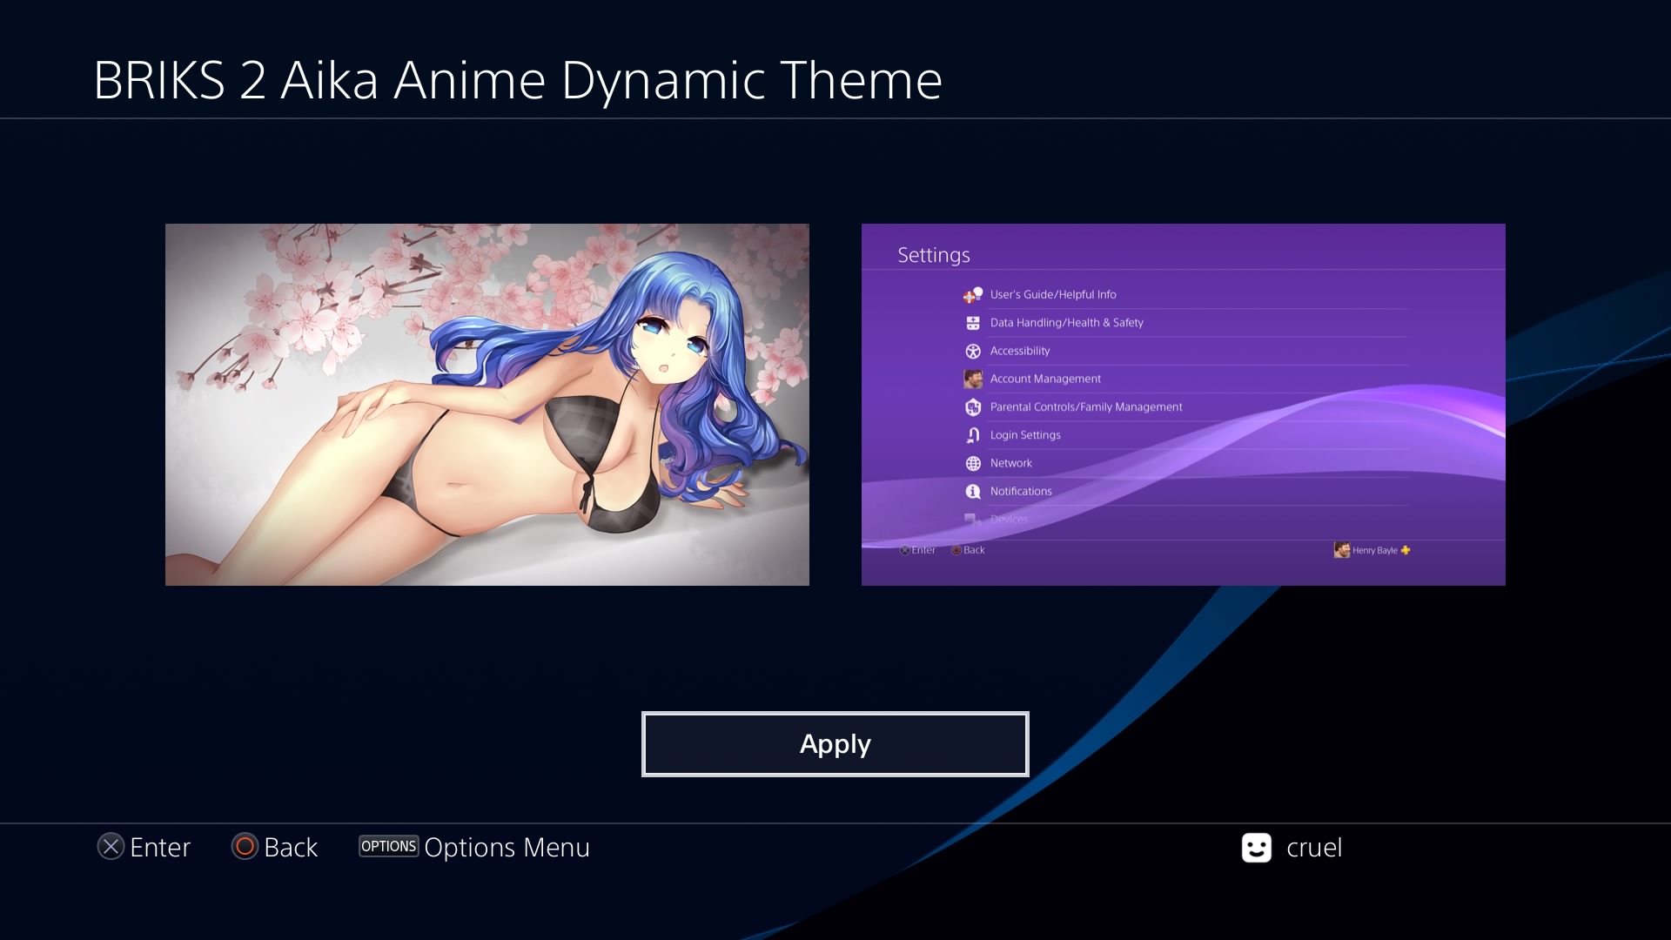Click the smiley user avatar icon
The image size is (1671, 940).
pos(1256,848)
